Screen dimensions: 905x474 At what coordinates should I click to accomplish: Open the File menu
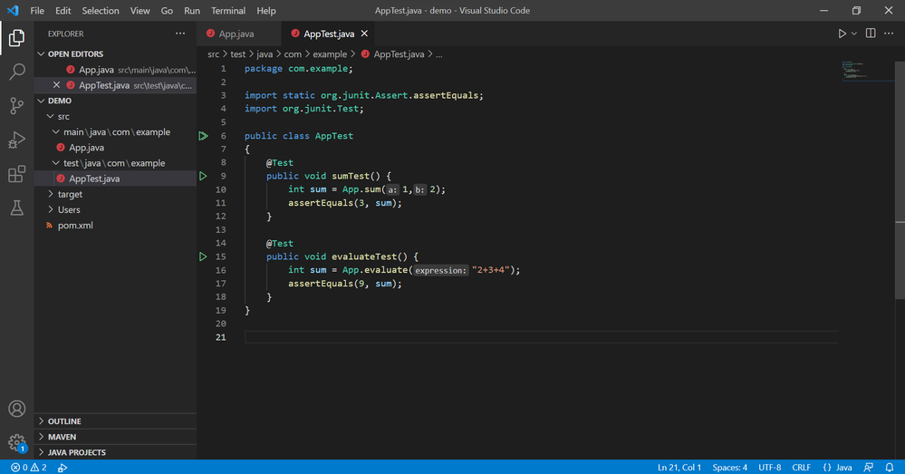(37, 10)
